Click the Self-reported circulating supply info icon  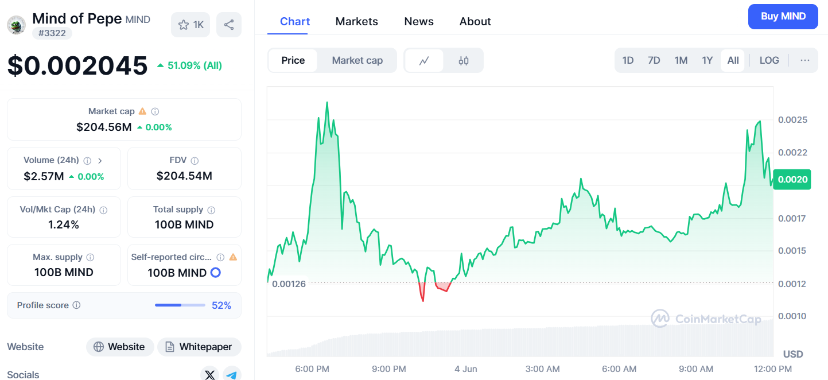220,257
